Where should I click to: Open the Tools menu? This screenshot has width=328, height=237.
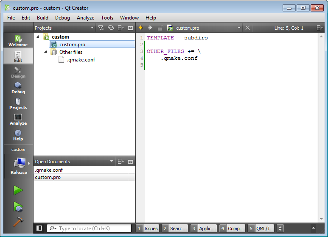pos(107,18)
